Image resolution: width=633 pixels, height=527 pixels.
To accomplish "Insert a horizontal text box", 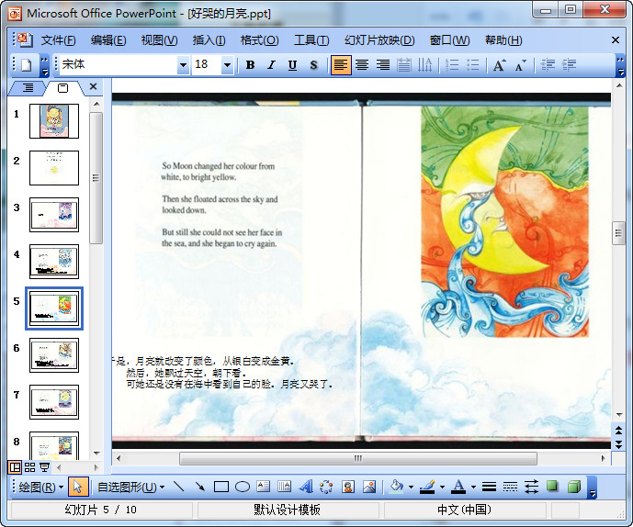I will (263, 487).
